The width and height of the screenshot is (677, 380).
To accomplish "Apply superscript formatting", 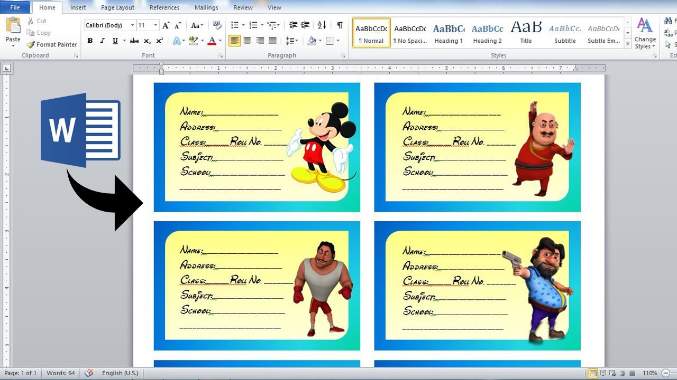I will coord(159,41).
